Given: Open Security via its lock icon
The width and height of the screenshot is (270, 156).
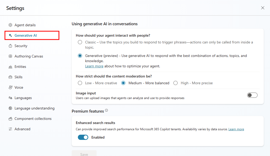Looking at the screenshot, I should (x=10, y=46).
